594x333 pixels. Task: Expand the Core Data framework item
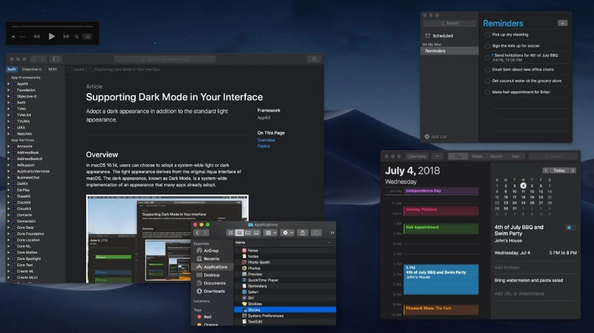coord(9,227)
